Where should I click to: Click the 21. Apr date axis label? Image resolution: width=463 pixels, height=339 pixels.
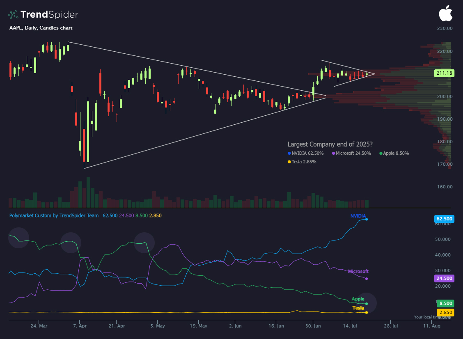(117, 326)
